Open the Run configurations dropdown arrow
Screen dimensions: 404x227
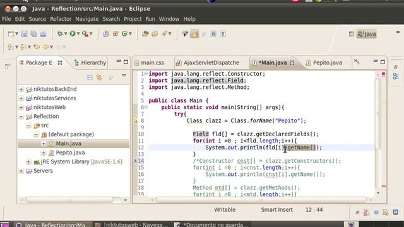[x=78, y=33]
